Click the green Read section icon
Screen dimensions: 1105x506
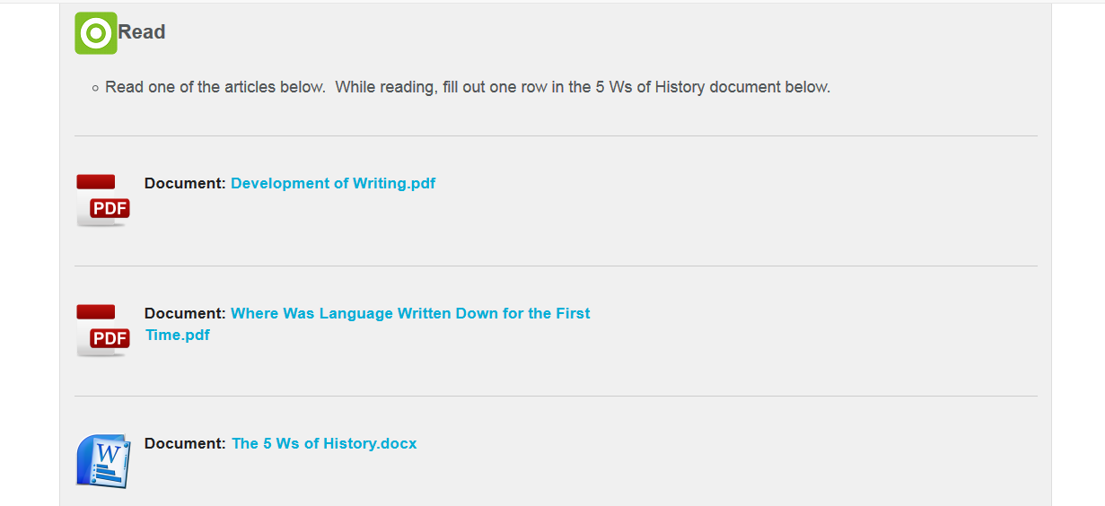[x=96, y=33]
